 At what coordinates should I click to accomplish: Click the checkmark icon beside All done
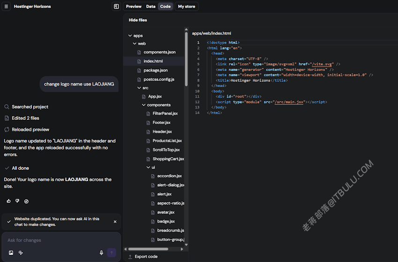click(x=7, y=168)
